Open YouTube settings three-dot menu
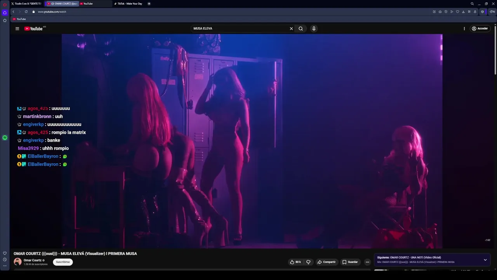 pyautogui.click(x=464, y=28)
